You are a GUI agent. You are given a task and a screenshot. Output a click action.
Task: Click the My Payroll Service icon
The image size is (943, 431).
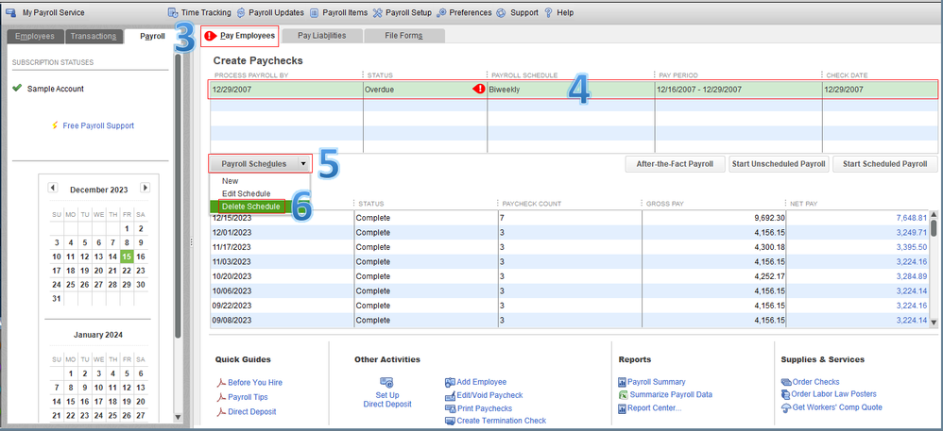(11, 12)
